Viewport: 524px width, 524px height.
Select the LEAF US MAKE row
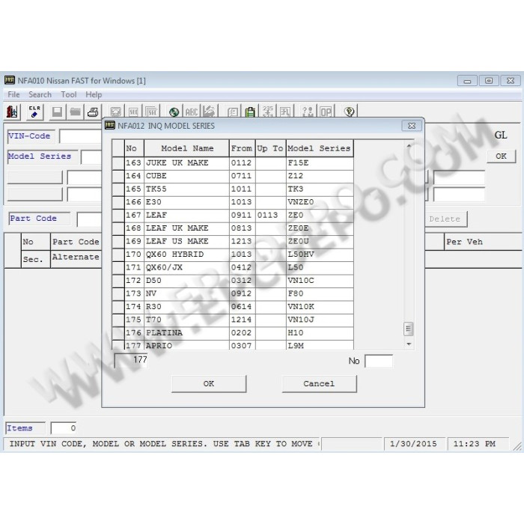233,241
